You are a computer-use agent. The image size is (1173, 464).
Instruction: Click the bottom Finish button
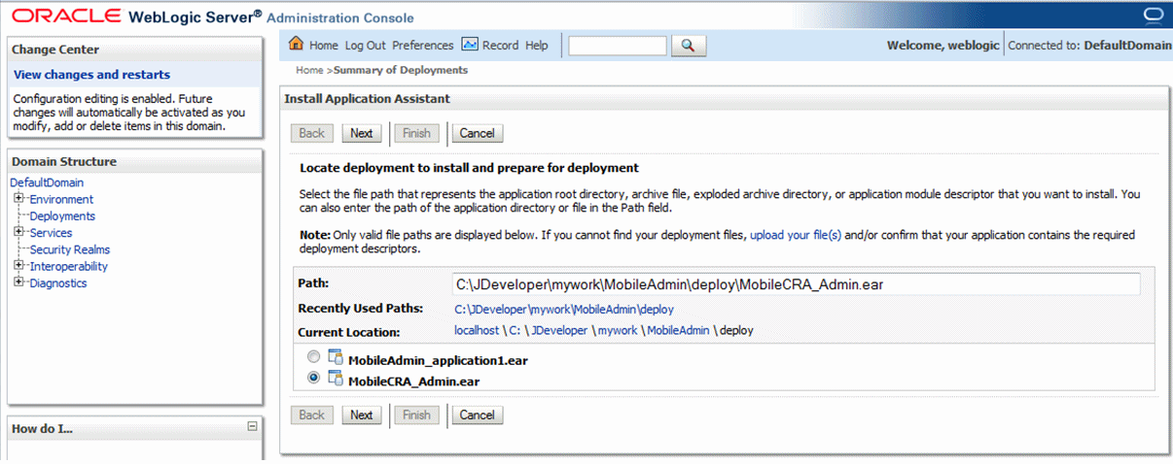416,414
